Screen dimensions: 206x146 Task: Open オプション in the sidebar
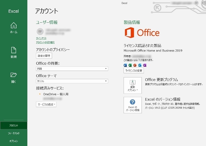[14, 141]
